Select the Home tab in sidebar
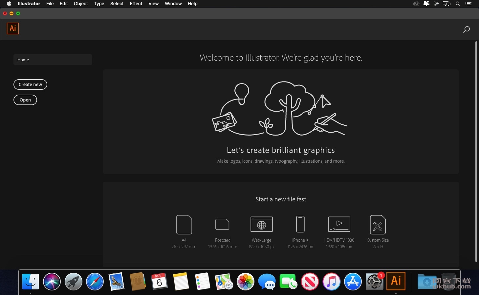The height and width of the screenshot is (295, 479). point(53,60)
